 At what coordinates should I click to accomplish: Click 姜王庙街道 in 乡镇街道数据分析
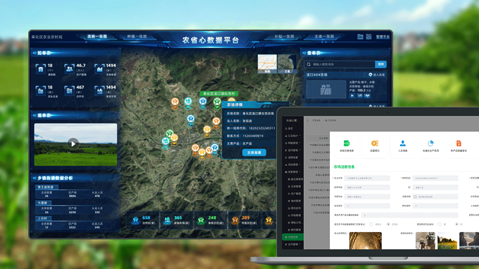[x=45, y=187]
